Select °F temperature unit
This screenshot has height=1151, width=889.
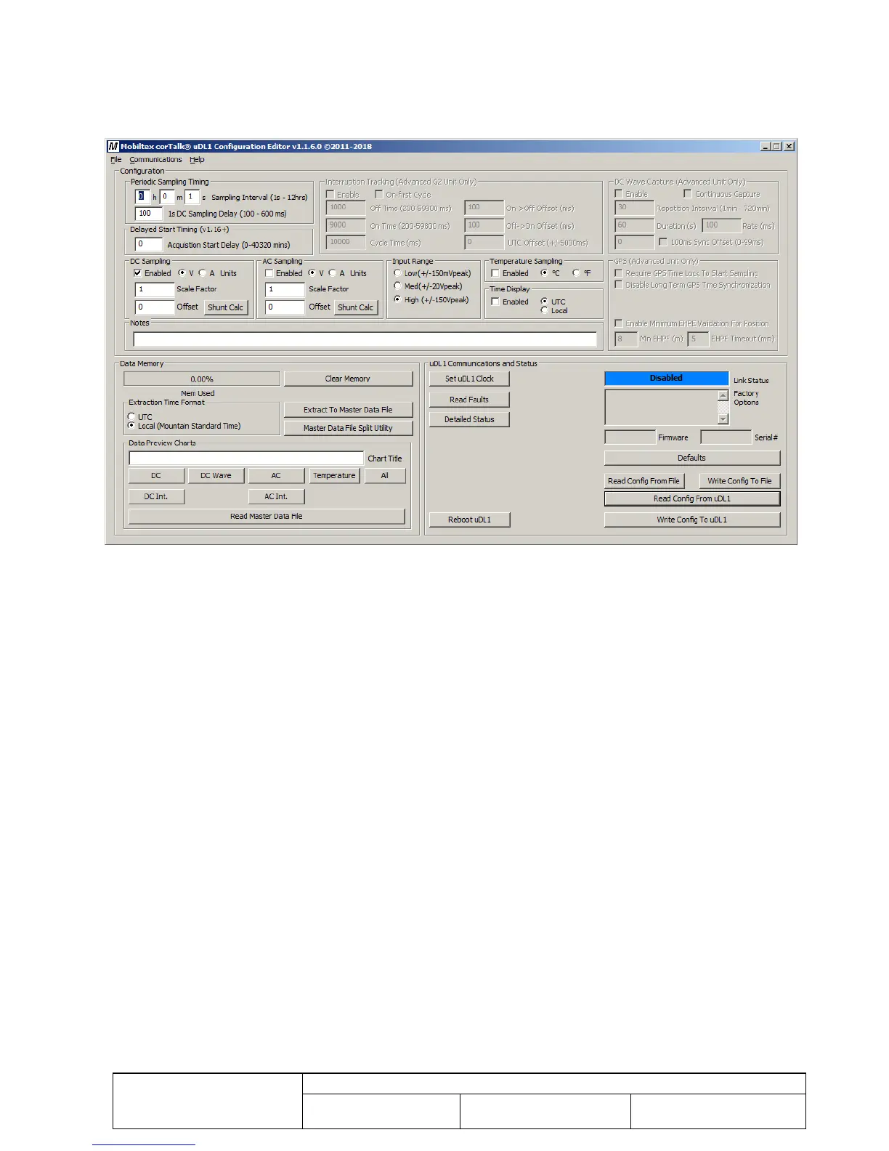(x=576, y=273)
